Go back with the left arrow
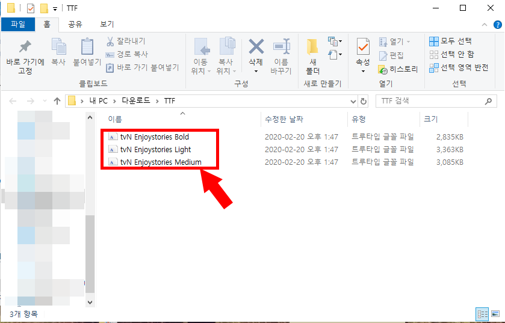505x323 pixels. click(x=13, y=101)
